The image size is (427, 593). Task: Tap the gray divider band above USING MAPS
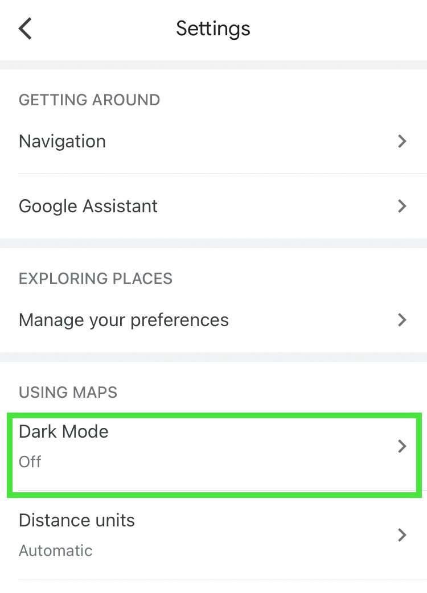(x=213, y=357)
